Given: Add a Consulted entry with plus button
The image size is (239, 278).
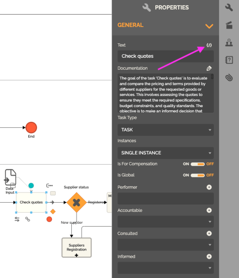Looking at the screenshot, I should 209,233.
